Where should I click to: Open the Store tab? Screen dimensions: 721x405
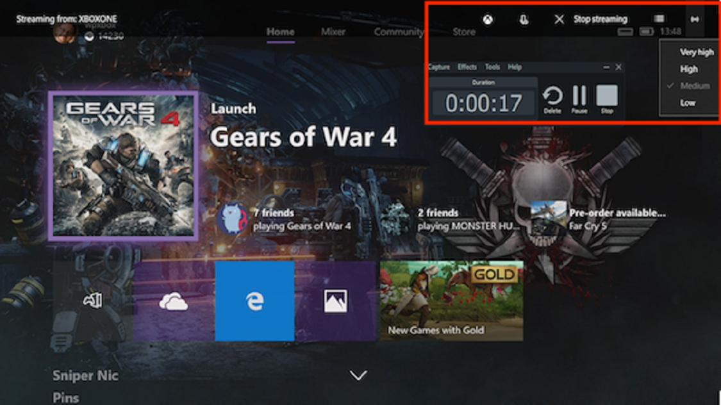tap(463, 31)
